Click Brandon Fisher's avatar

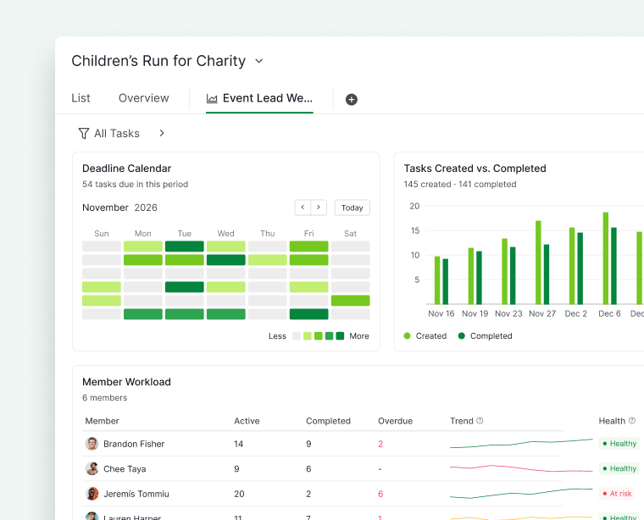coord(92,444)
